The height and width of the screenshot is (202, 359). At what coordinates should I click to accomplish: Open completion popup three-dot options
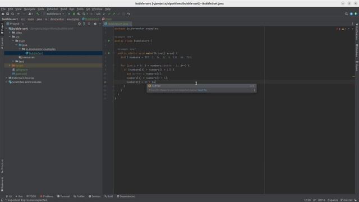pyautogui.click(x=254, y=90)
